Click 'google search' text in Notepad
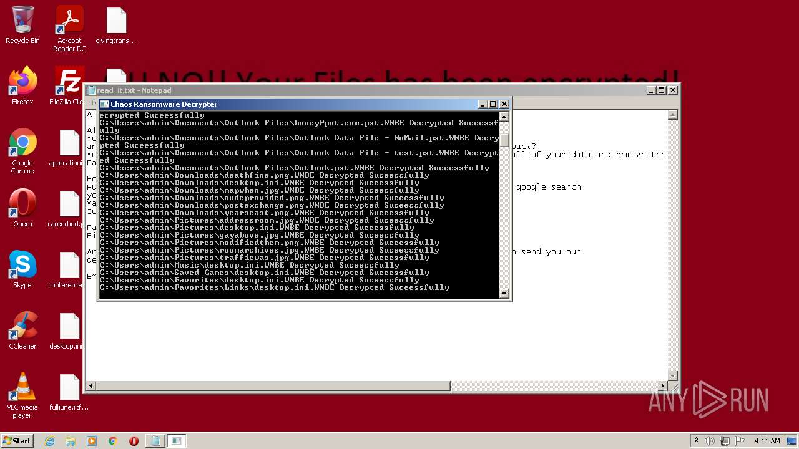The image size is (799, 449). pyautogui.click(x=549, y=187)
